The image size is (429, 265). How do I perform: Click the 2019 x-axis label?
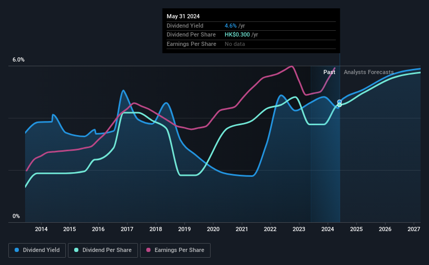tap(184, 229)
